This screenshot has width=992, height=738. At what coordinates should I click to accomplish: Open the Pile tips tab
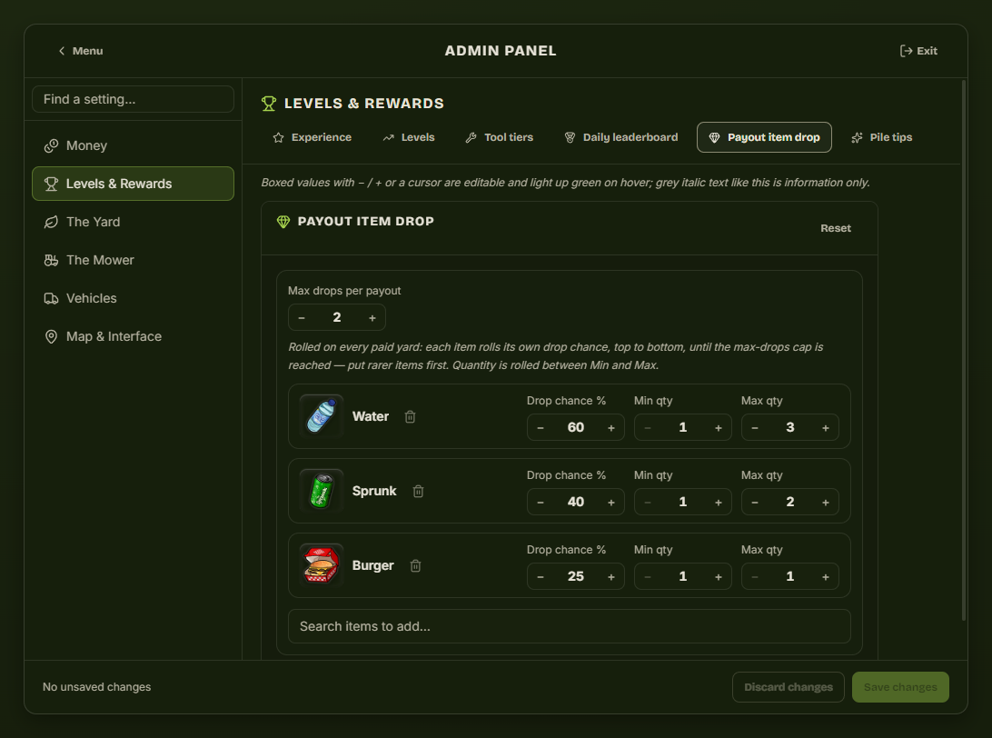click(x=882, y=137)
